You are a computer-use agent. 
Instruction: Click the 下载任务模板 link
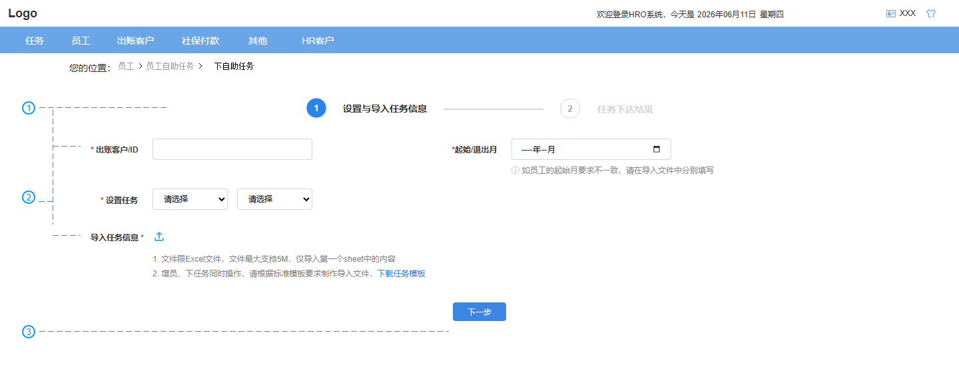coord(401,274)
